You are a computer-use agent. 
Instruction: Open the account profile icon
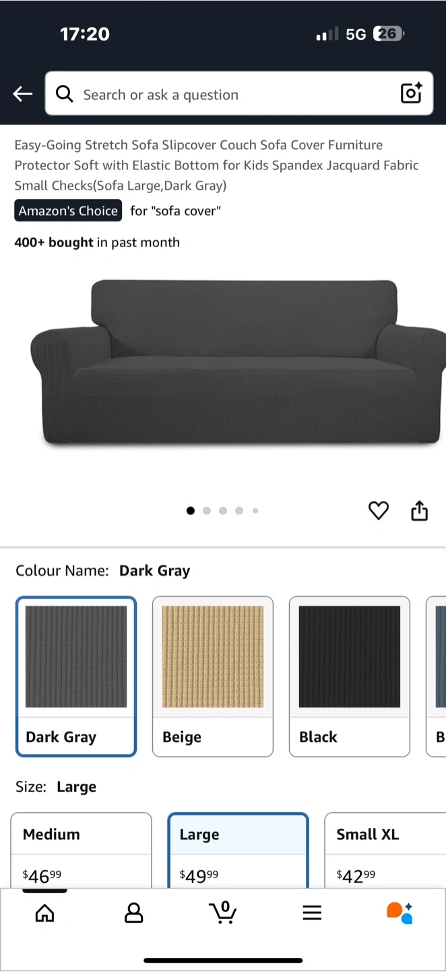pyautogui.click(x=134, y=913)
